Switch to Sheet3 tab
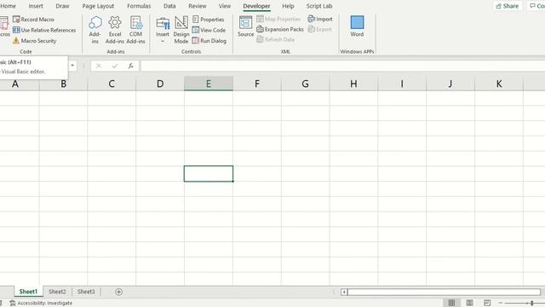Image resolution: width=545 pixels, height=307 pixels. click(86, 292)
